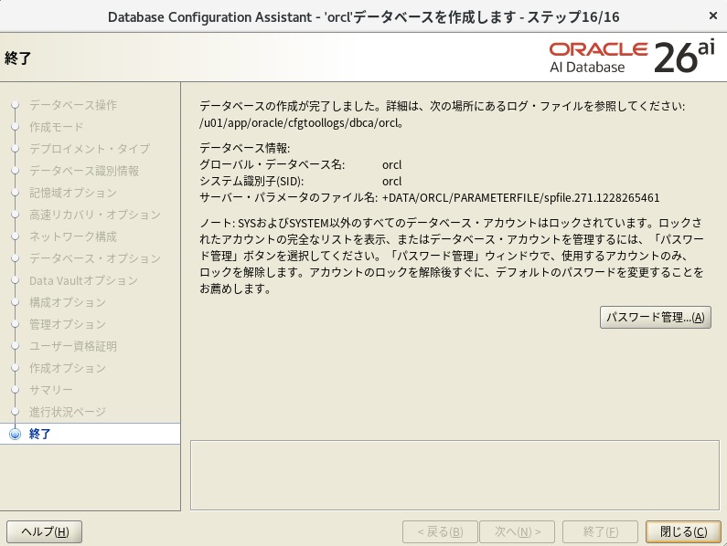Click the 閉じる(C) button
Viewport: 727px width, 546px height.
(683, 531)
